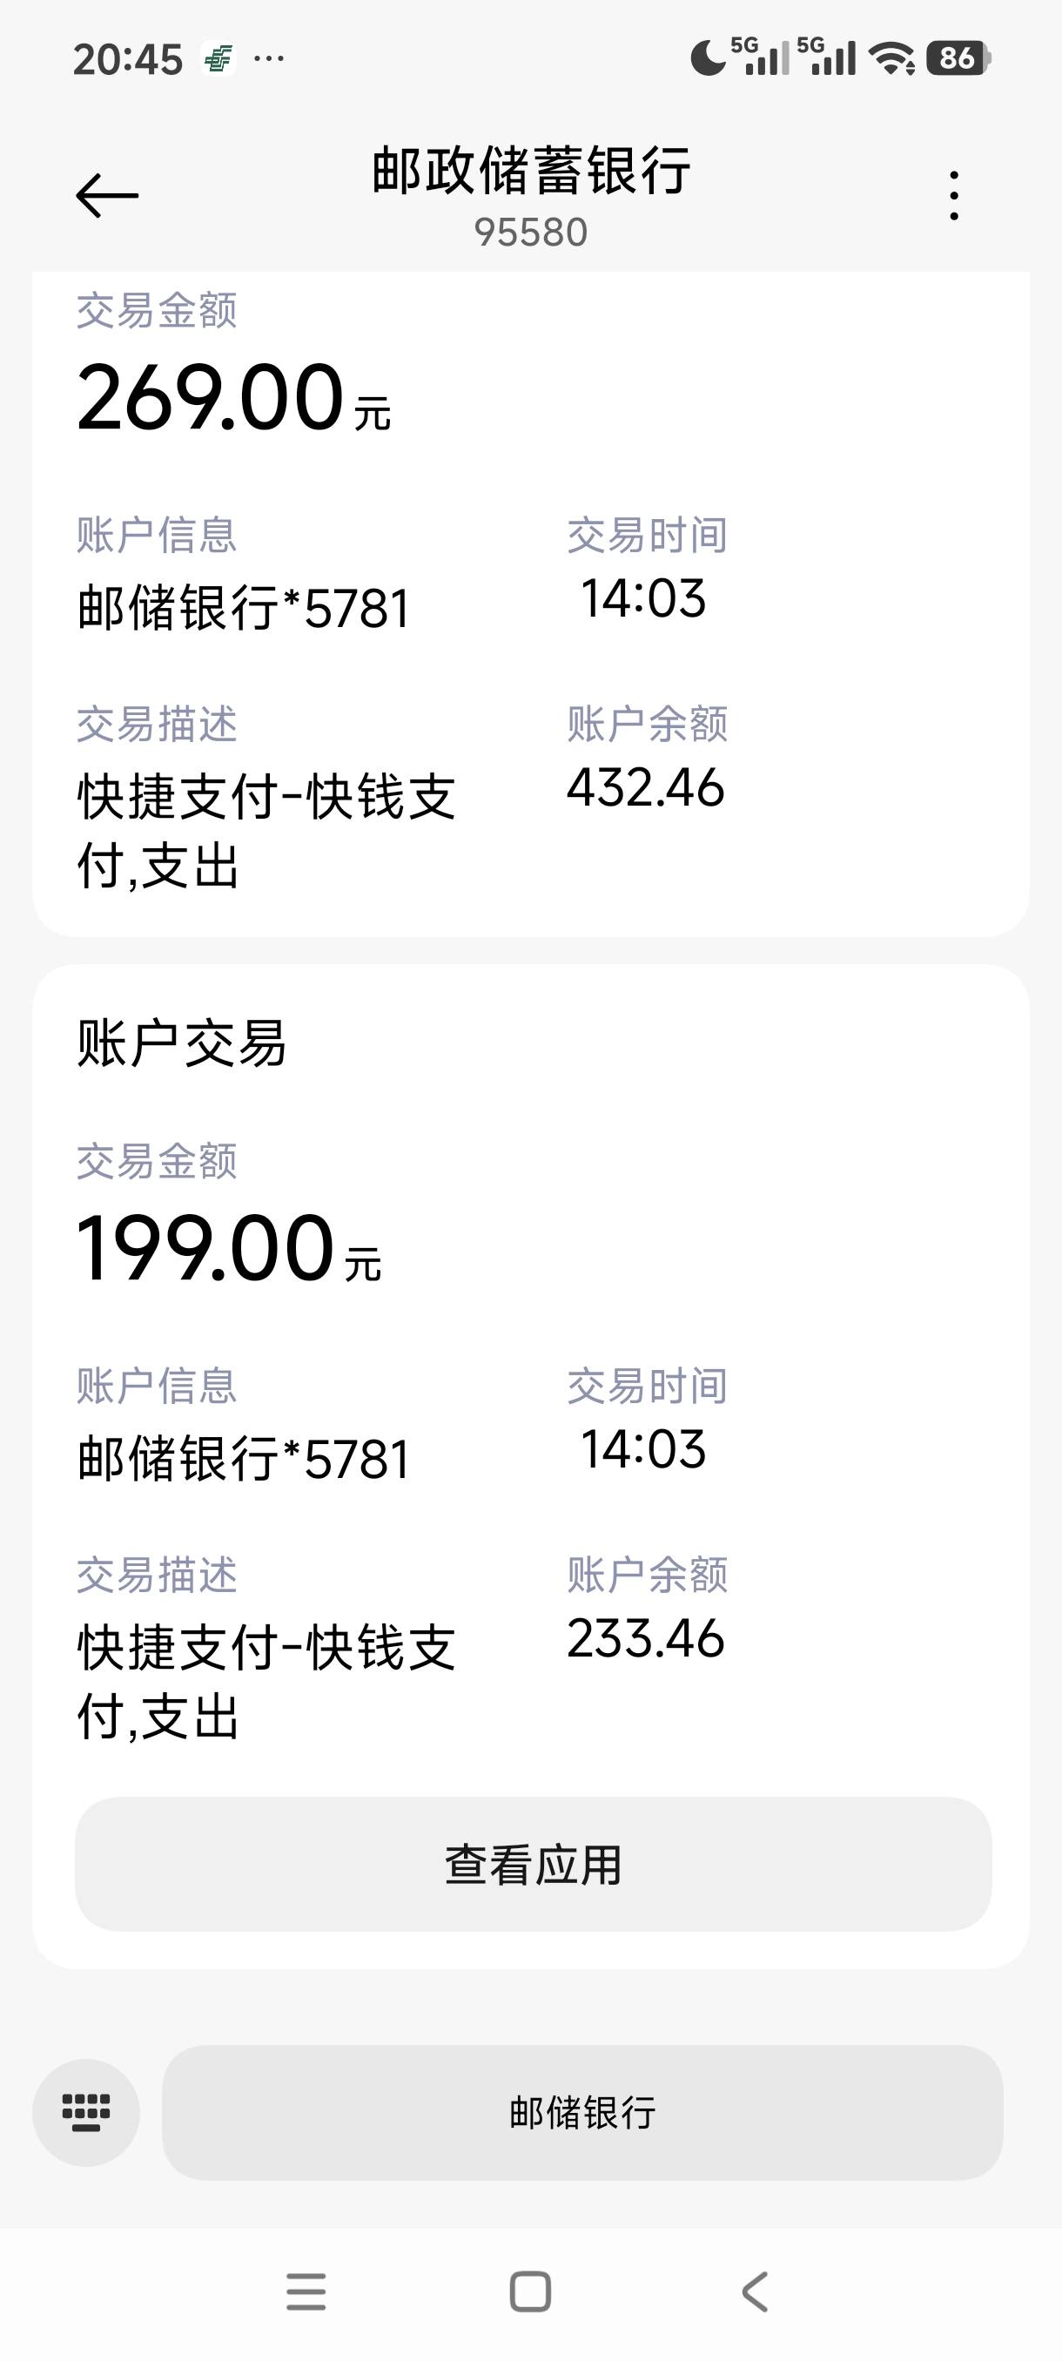Select the 269.00 元 transaction amount
The width and height of the screenshot is (1062, 2362).
coord(233,398)
